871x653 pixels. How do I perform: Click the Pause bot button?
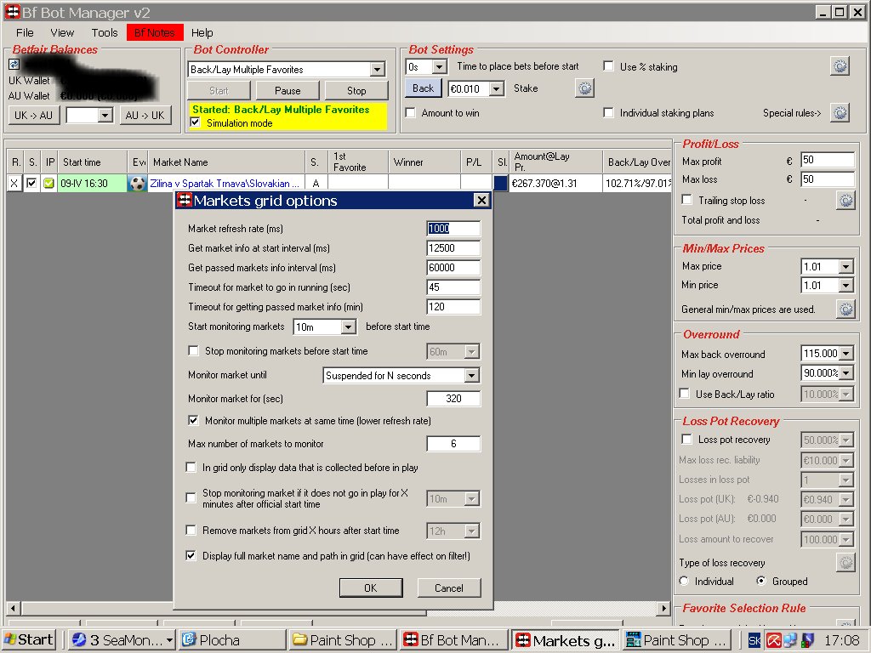point(287,90)
